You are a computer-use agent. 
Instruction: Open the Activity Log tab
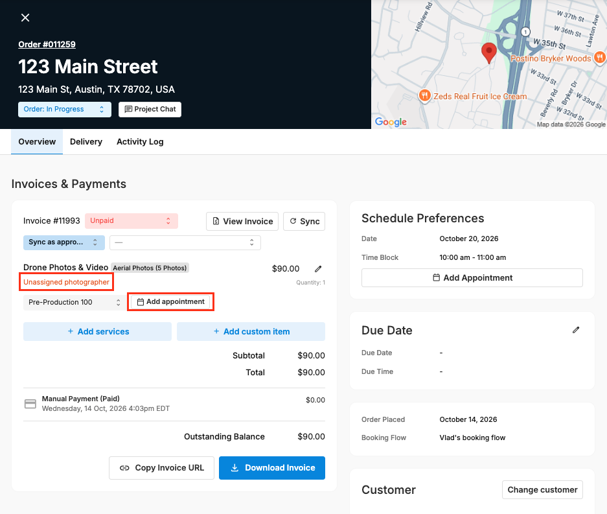(x=140, y=142)
